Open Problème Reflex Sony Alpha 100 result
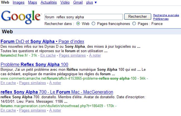This screenshot has height=116, width=181. click(x=34, y=65)
